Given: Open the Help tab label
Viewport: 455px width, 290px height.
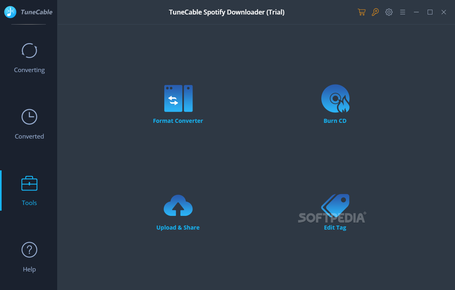Looking at the screenshot, I should (x=29, y=269).
